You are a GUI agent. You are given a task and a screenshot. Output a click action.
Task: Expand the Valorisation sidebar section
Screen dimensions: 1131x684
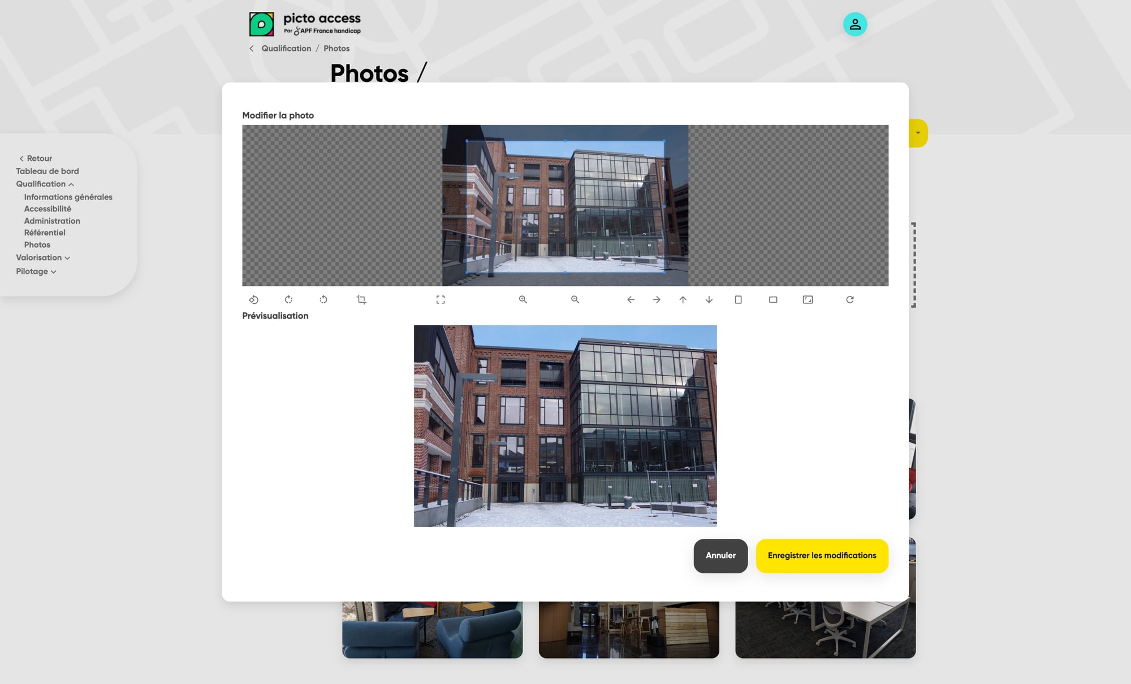click(x=43, y=258)
